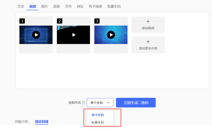Play the second video thumbnail
The width and height of the screenshot is (212, 129).
click(73, 35)
